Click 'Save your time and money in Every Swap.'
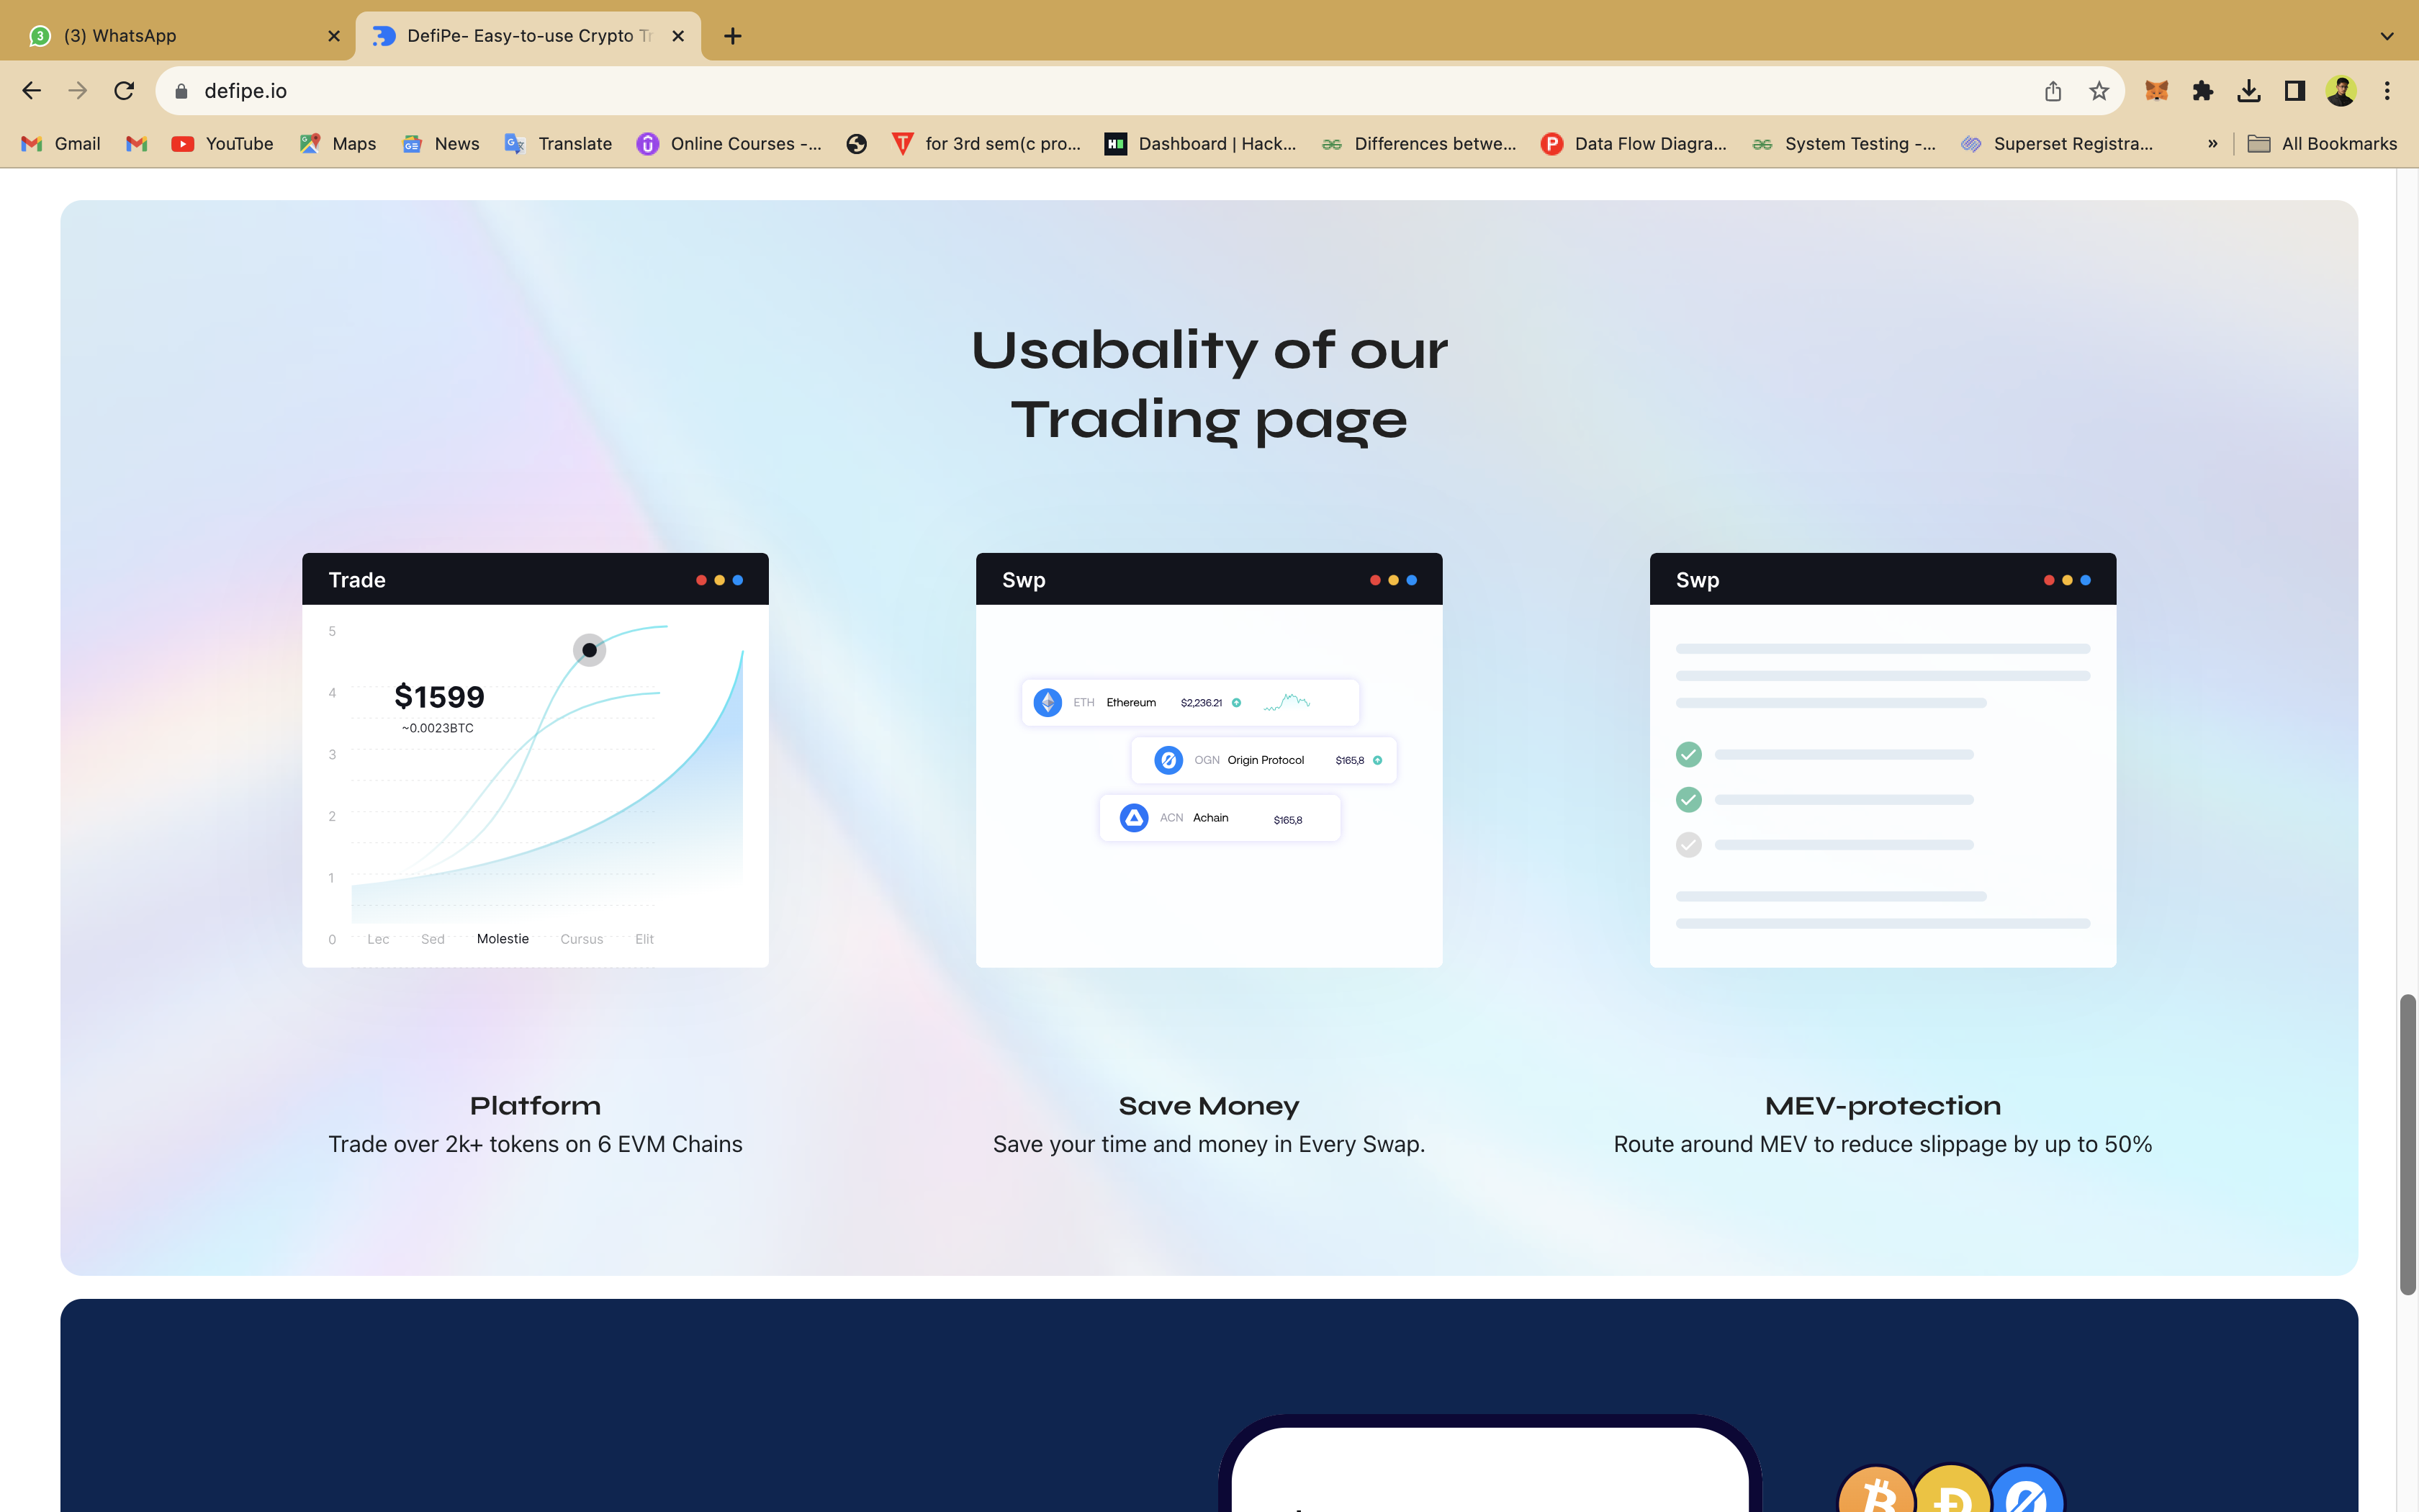Image resolution: width=2419 pixels, height=1512 pixels. 1209,1144
